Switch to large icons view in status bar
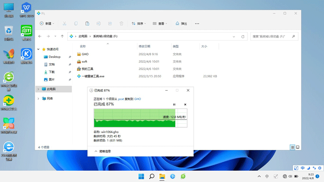 298,147
